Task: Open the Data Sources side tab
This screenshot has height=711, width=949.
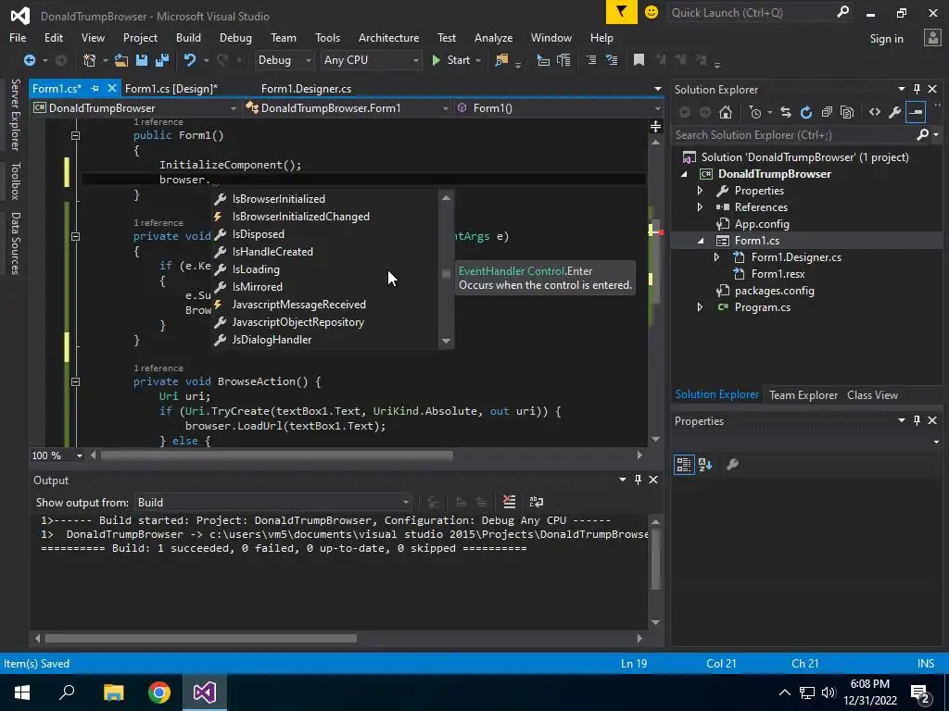Action: tap(16, 243)
